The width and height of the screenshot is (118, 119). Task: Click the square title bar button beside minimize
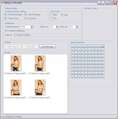[103, 3]
